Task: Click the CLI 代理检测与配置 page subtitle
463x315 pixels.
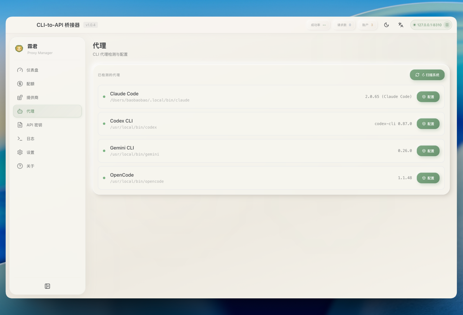Action: (x=110, y=54)
